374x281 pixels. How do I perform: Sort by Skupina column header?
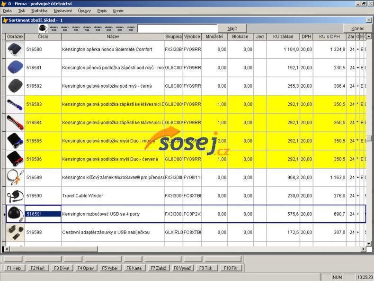coord(173,36)
